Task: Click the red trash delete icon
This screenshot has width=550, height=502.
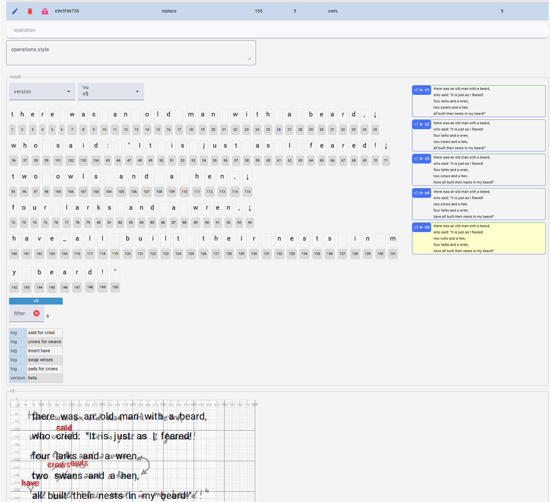Action: [30, 11]
